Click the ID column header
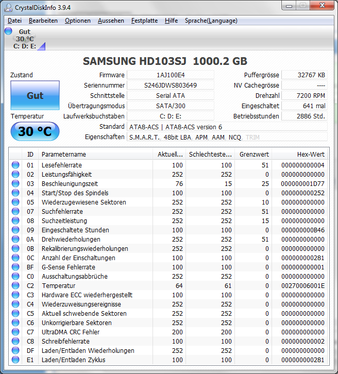The width and height of the screenshot is (338, 374). [30, 155]
